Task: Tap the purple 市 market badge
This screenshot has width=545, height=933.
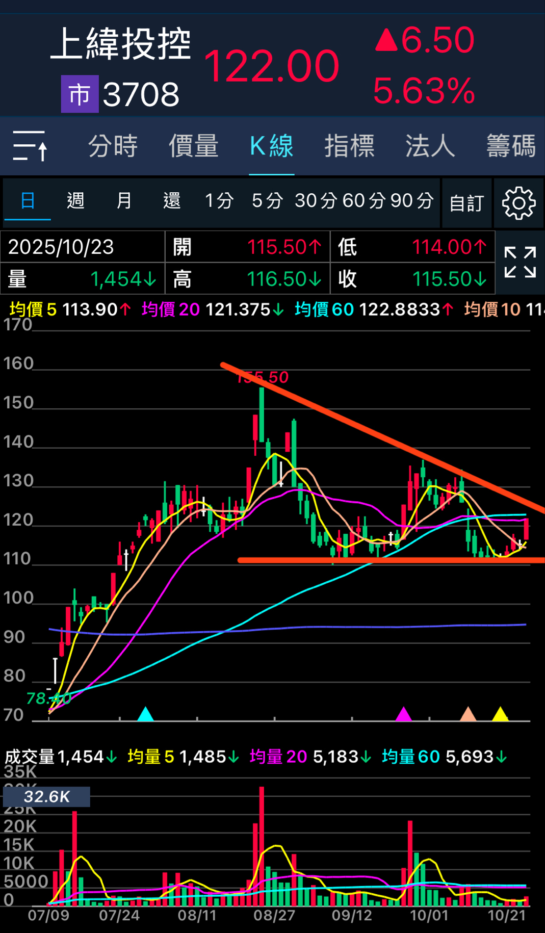Action: [x=80, y=94]
